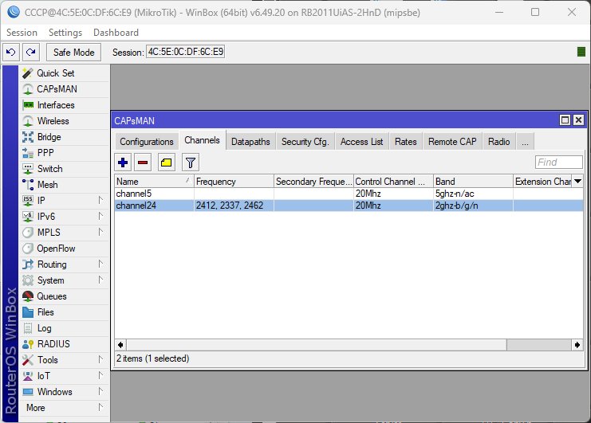The image size is (591, 423).
Task: Click the Find search field
Action: [558, 163]
